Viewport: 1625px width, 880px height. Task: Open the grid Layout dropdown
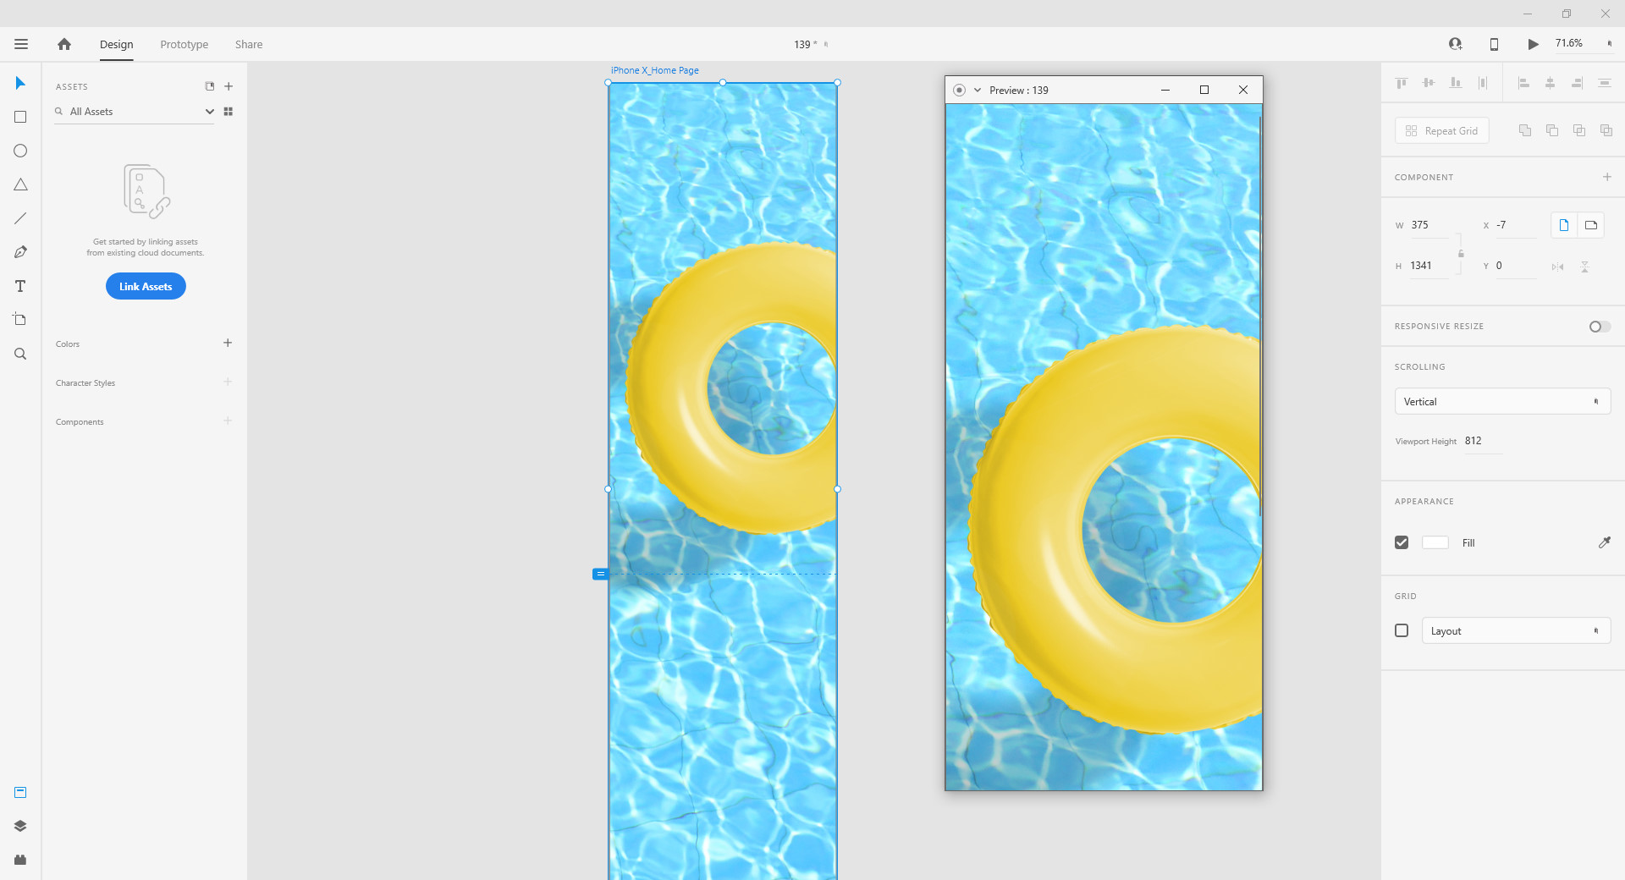pos(1515,630)
